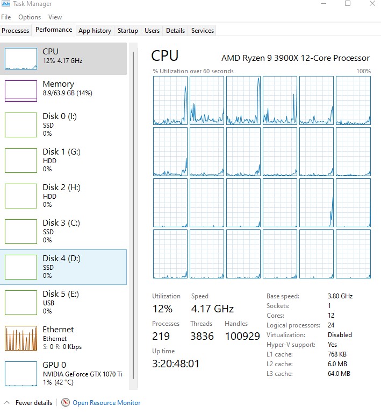
Task: Maximize the Task Manager window
Action: (x=348, y=3)
